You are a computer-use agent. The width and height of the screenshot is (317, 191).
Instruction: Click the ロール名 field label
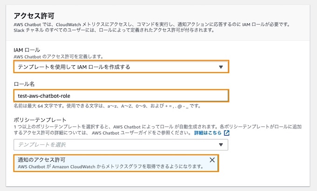pos(24,84)
